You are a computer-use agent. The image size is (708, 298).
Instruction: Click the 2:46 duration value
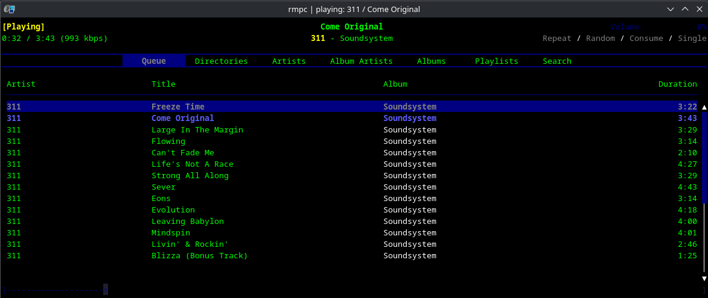pyautogui.click(x=687, y=244)
